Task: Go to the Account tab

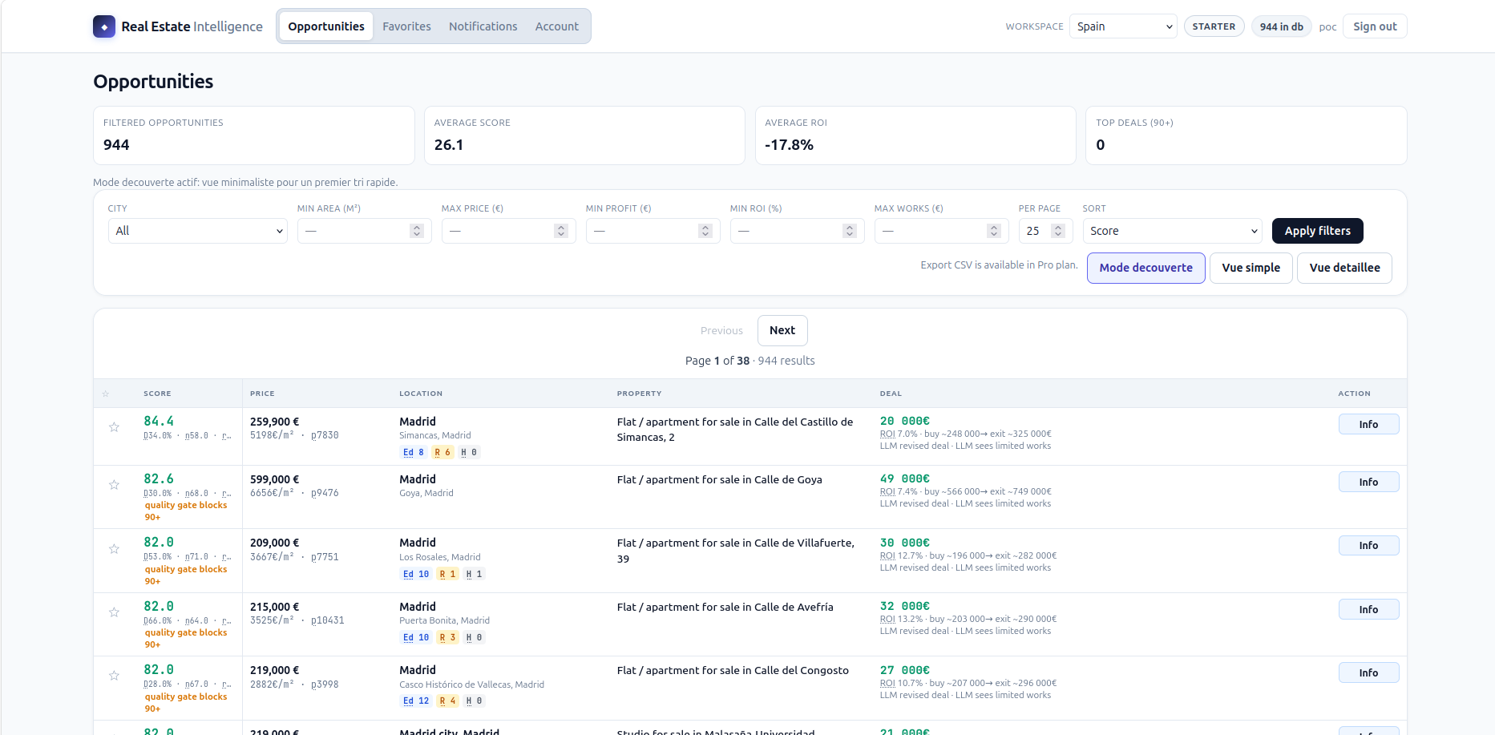Action: pyautogui.click(x=556, y=26)
